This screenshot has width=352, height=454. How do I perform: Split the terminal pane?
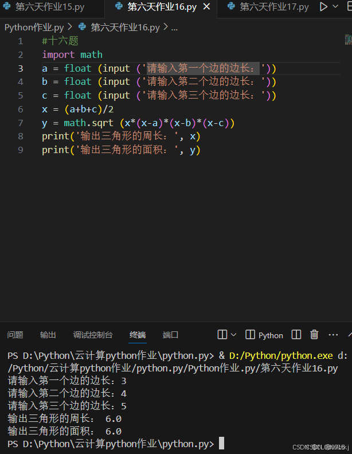[x=296, y=335]
